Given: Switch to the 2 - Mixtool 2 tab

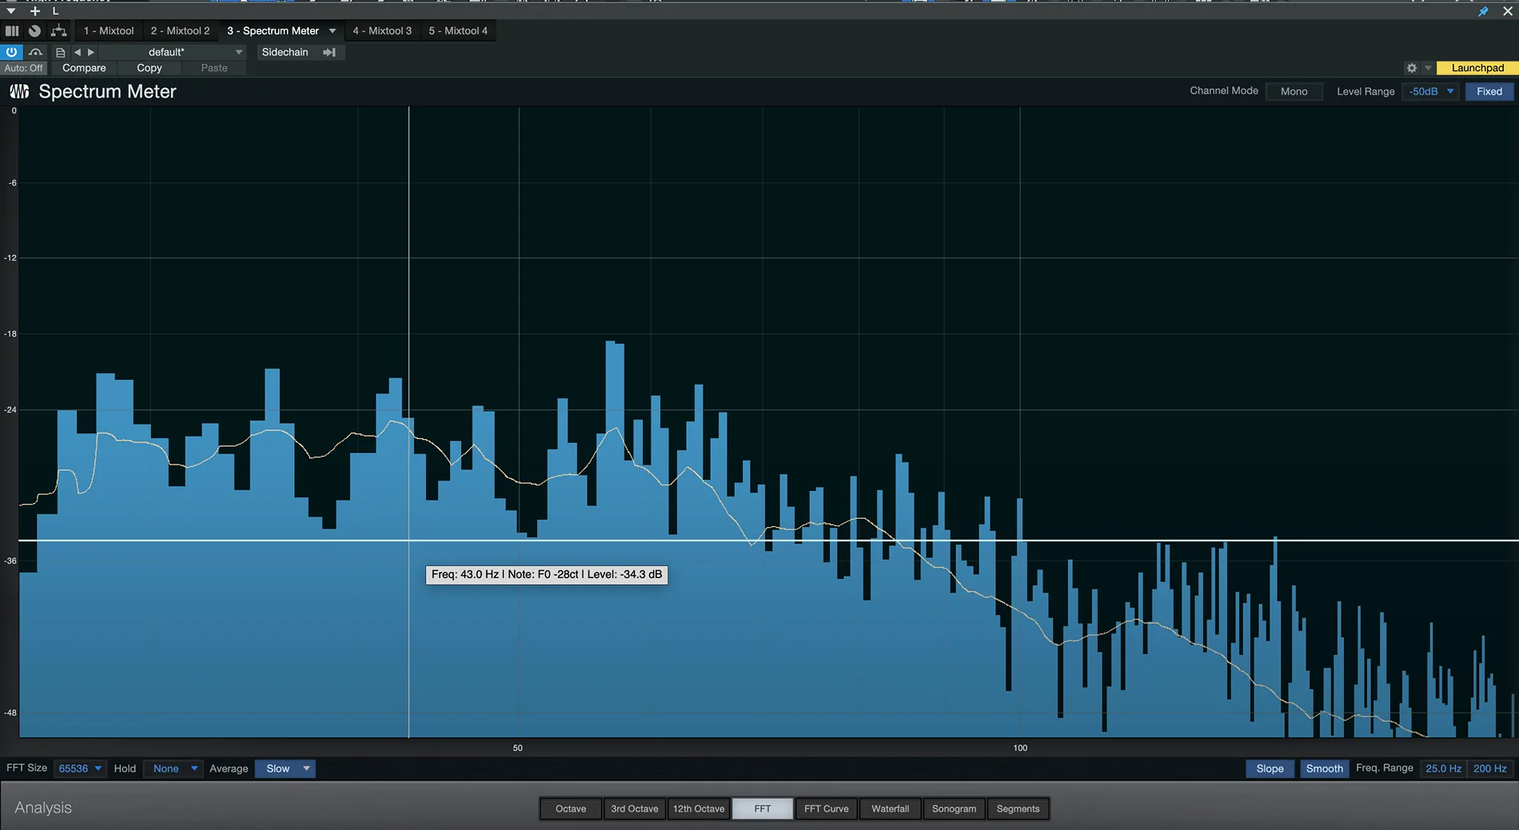Looking at the screenshot, I should tap(180, 30).
